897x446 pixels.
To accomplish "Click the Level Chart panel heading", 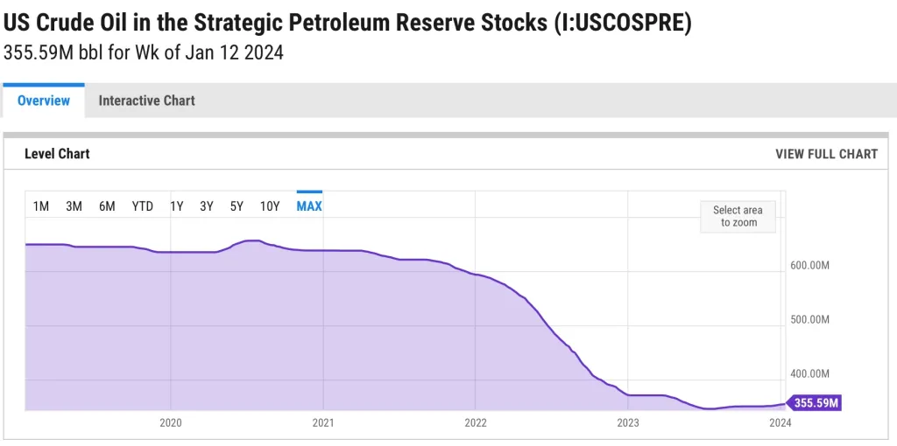I will tap(57, 154).
